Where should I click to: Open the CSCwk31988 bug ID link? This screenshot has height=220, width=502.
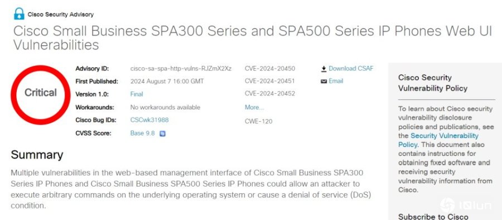click(149, 120)
